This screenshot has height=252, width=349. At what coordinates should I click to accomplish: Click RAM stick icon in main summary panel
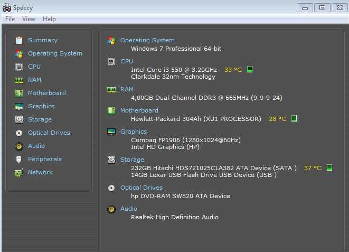tap(111, 89)
